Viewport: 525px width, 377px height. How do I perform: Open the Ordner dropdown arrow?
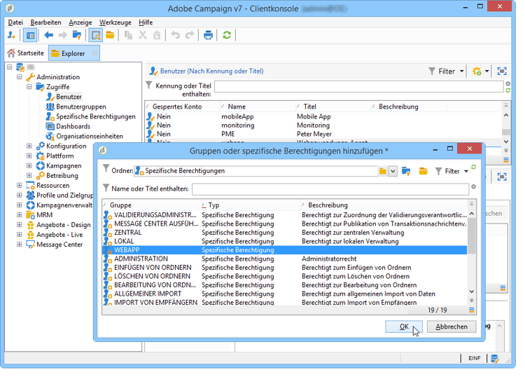click(x=393, y=171)
